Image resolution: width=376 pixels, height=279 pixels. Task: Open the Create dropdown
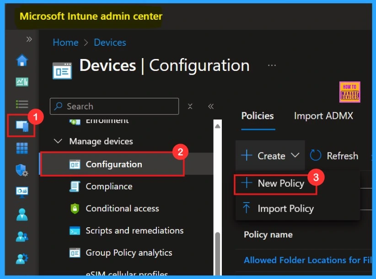coord(270,156)
